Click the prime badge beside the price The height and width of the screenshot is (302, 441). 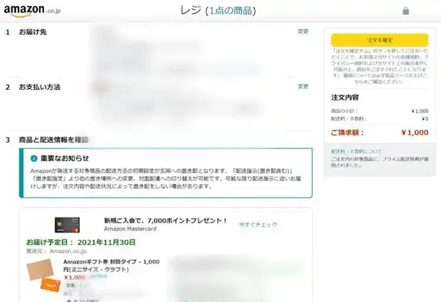point(98,277)
